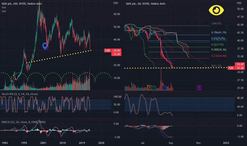Select the 'GSK plc, 1D, NYSE, Heikin Ashi' title

click(x=146, y=3)
